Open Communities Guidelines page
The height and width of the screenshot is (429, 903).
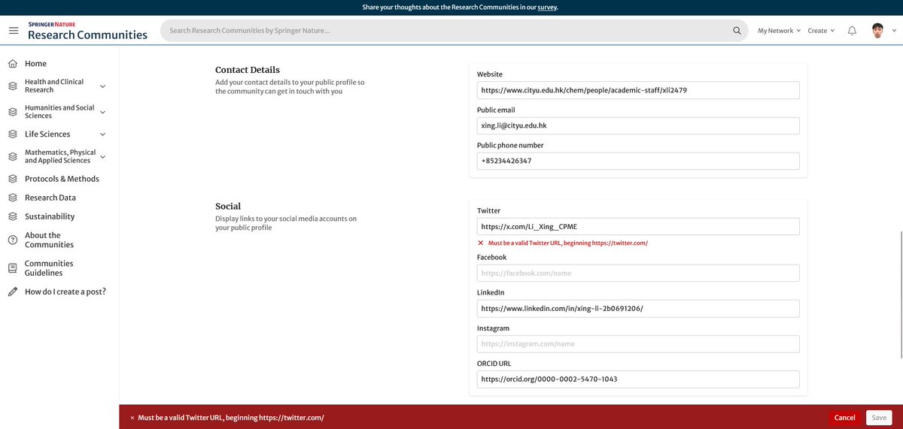pyautogui.click(x=49, y=268)
